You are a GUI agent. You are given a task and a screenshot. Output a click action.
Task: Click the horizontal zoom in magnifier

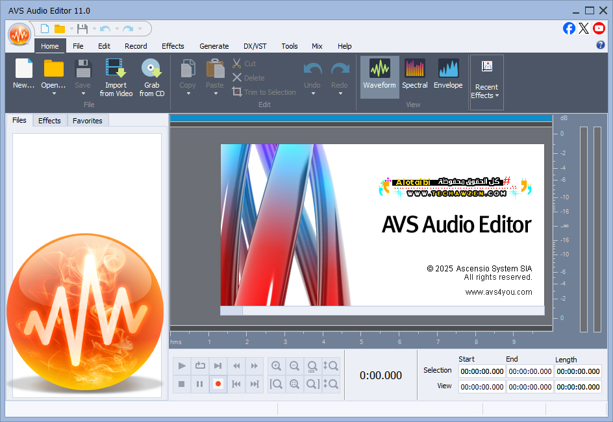coord(277,366)
